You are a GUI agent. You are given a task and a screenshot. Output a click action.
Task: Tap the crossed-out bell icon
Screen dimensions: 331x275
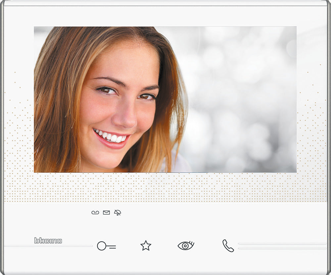[x=118, y=213]
